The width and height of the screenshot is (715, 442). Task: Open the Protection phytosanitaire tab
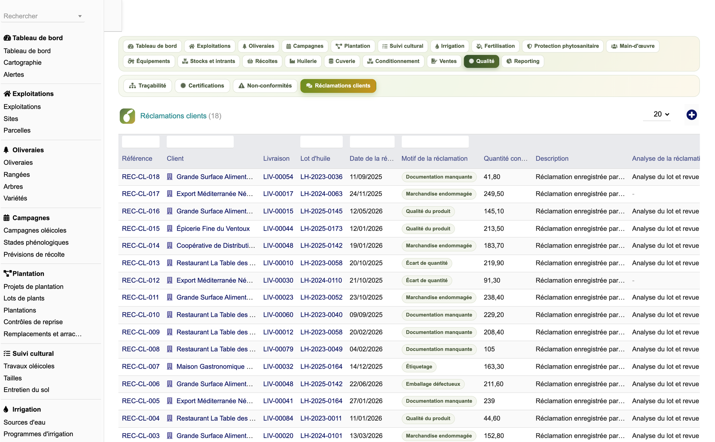tap(563, 46)
